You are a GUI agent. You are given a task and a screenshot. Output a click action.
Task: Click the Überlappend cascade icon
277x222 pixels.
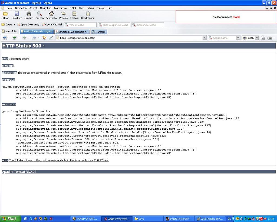(x=88, y=14)
